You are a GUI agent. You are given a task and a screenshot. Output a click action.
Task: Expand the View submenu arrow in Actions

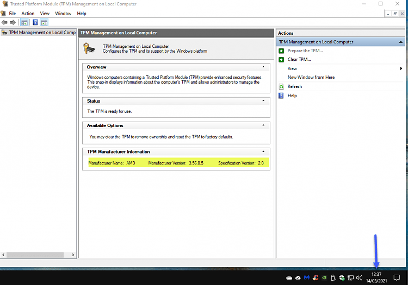click(x=401, y=68)
